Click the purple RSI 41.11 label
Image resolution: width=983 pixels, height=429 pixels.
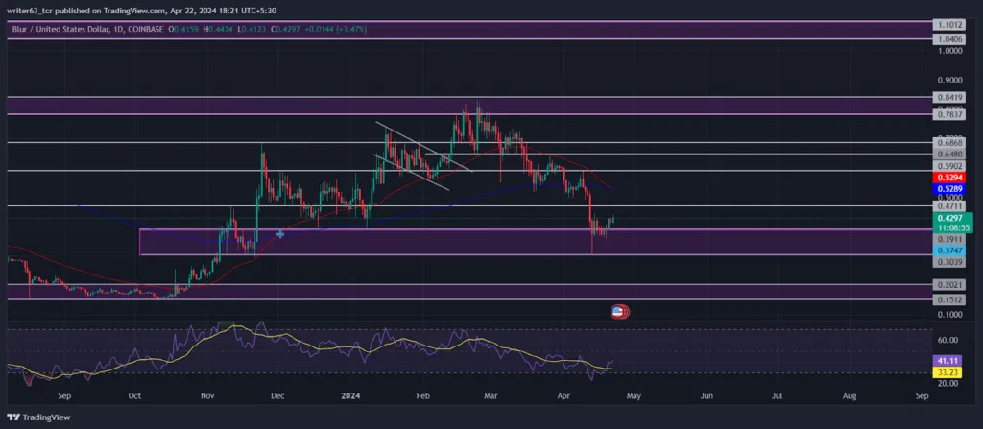point(947,361)
